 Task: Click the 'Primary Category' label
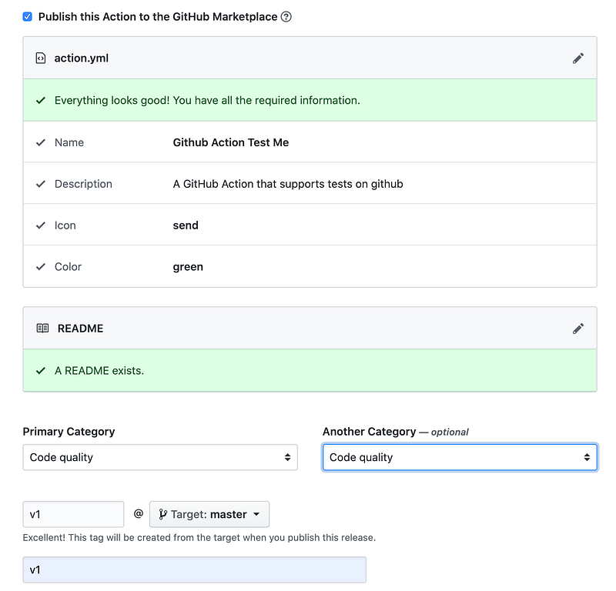[69, 432]
